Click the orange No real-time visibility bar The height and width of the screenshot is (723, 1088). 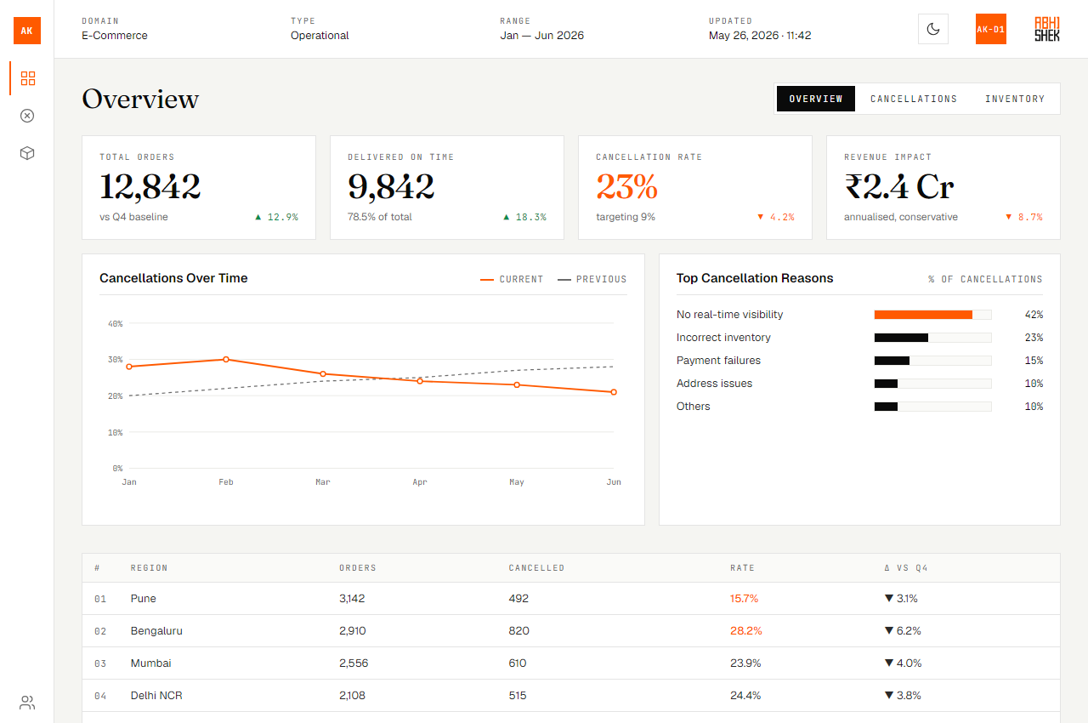(923, 315)
